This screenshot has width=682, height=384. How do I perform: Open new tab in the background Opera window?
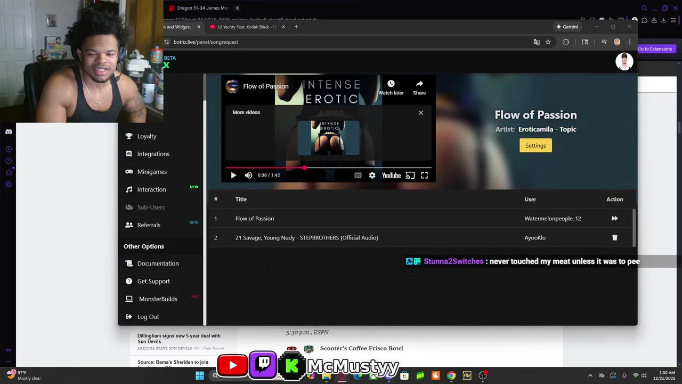coord(238,8)
